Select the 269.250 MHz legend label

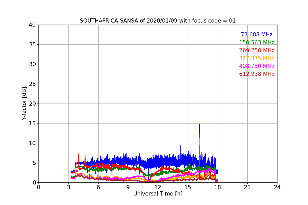[257, 50]
